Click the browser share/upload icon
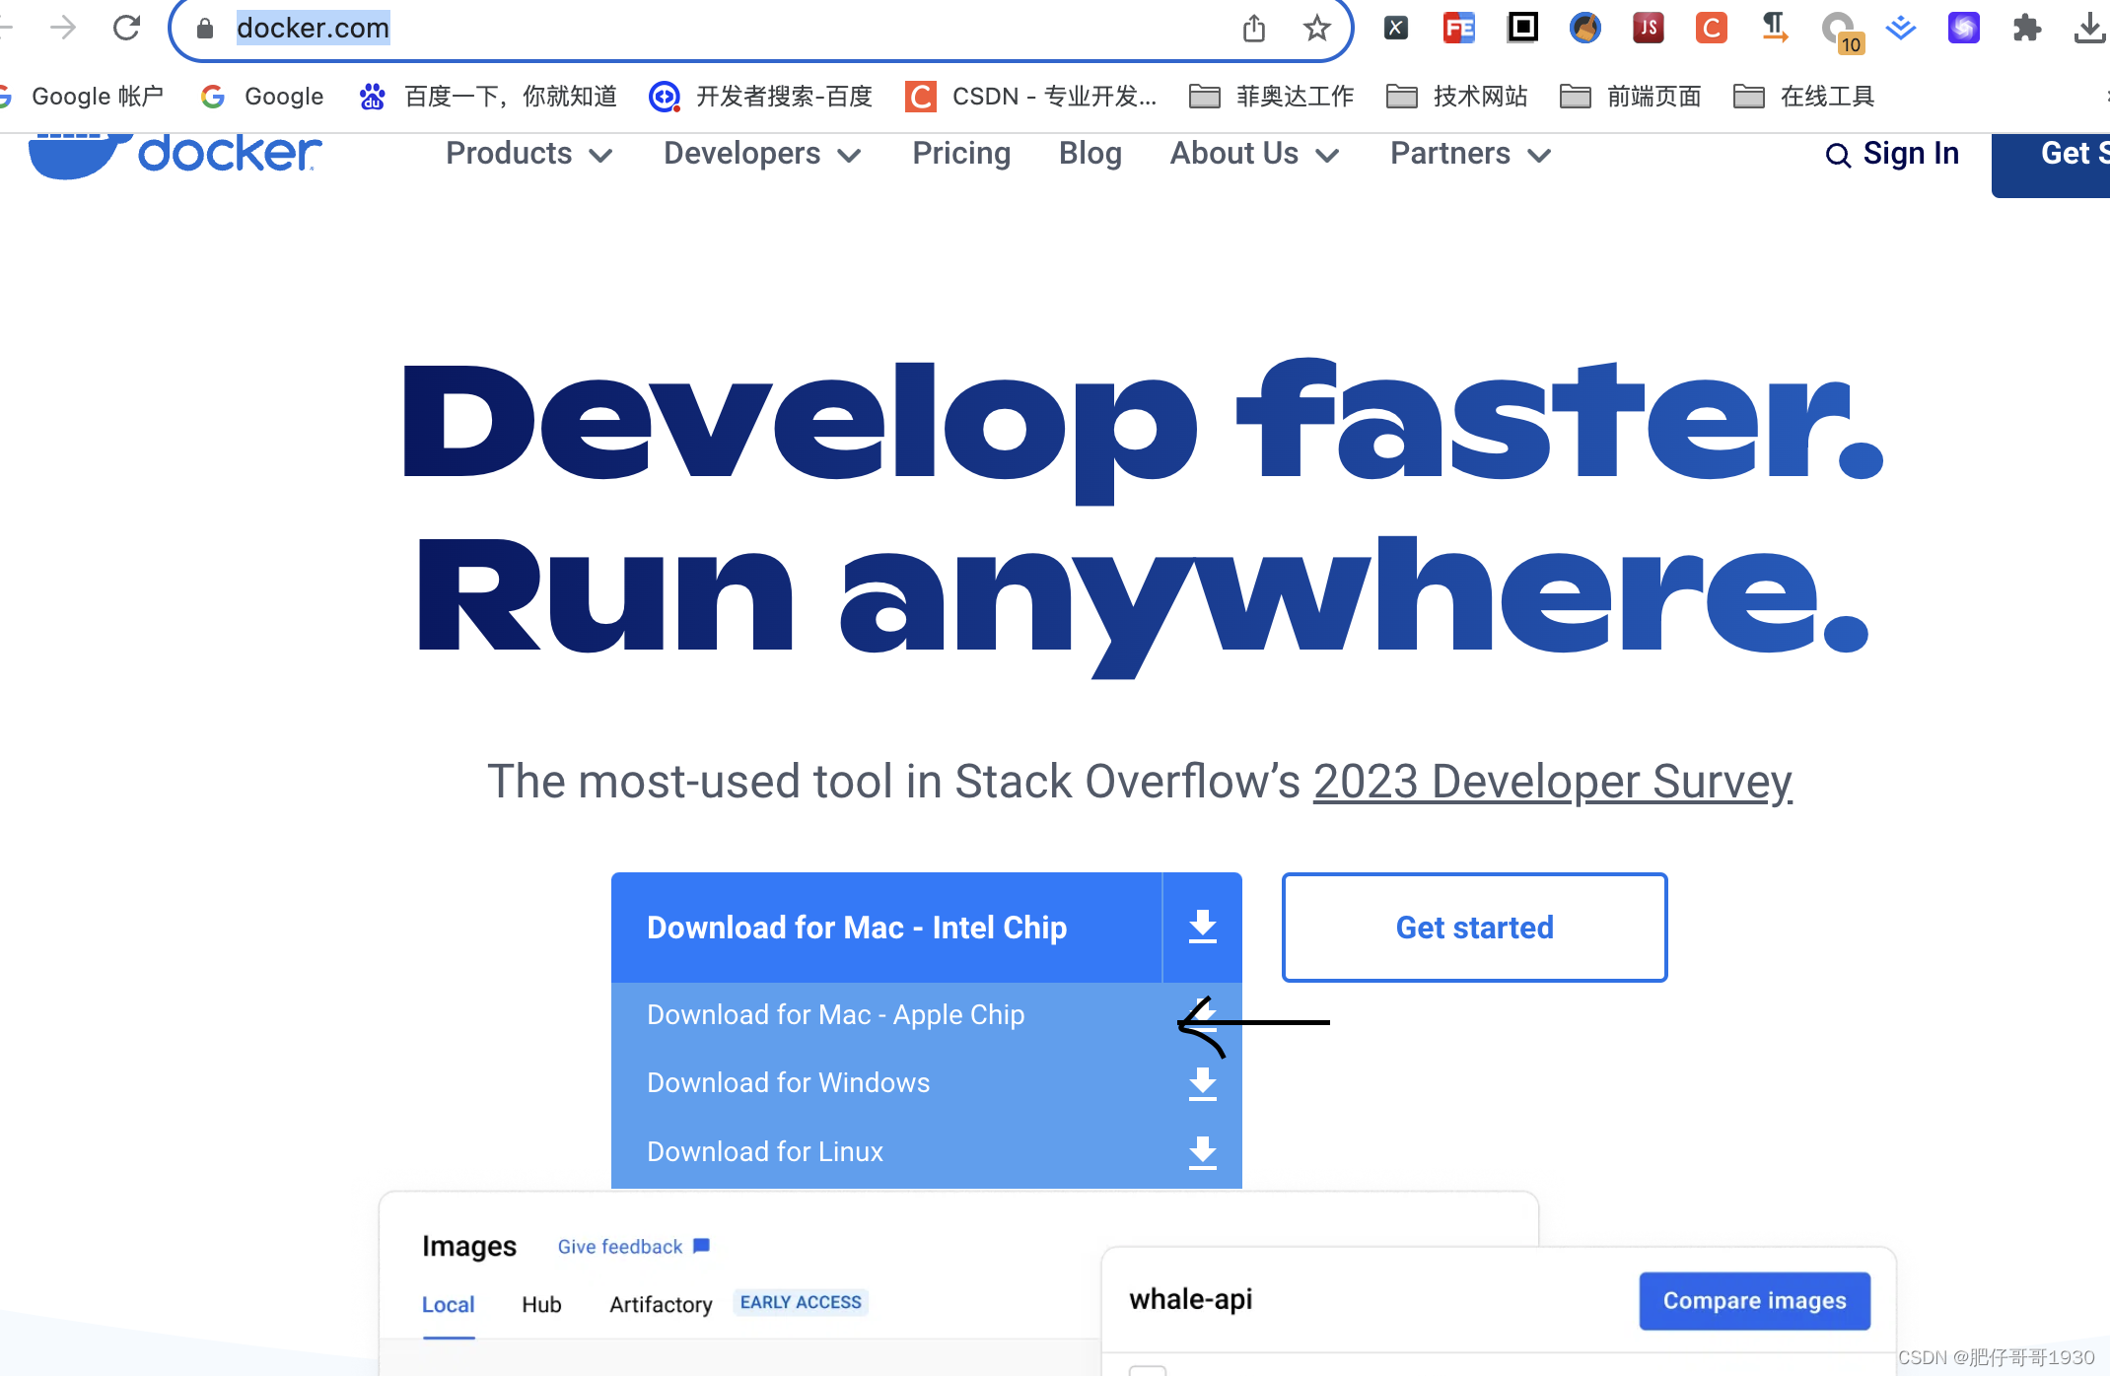 [1253, 27]
